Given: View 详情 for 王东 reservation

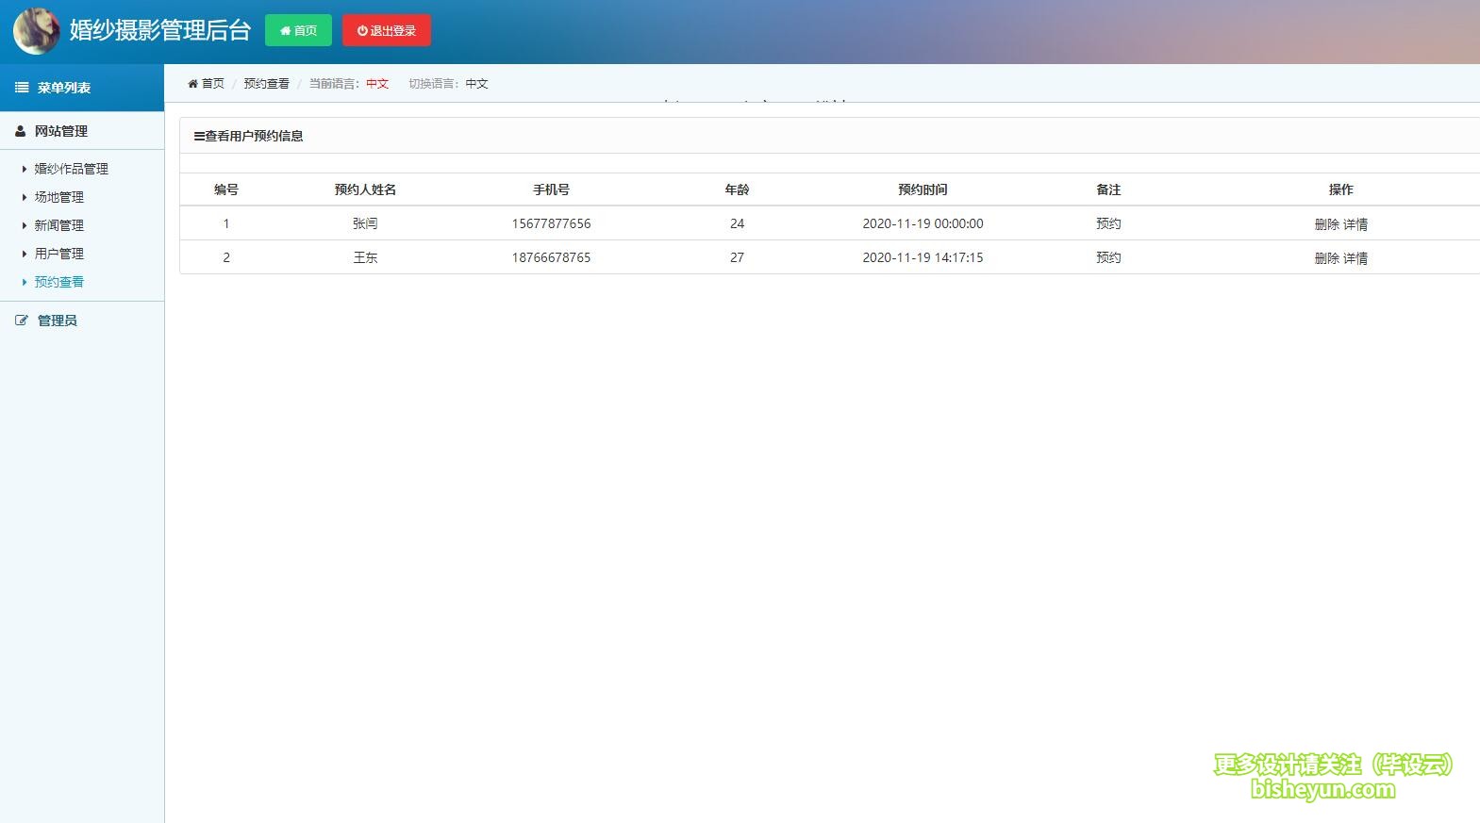Looking at the screenshot, I should click(x=1355, y=258).
